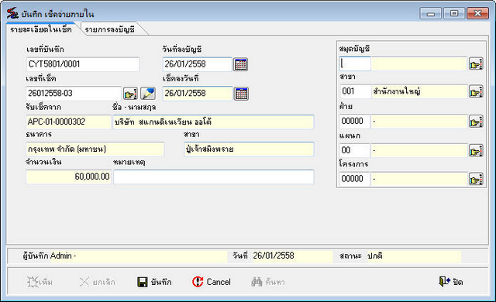Open สาขา lookup button in right panel
The height and width of the screenshot is (302, 496).
476,91
